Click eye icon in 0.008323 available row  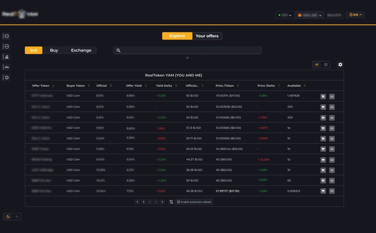tap(332, 191)
